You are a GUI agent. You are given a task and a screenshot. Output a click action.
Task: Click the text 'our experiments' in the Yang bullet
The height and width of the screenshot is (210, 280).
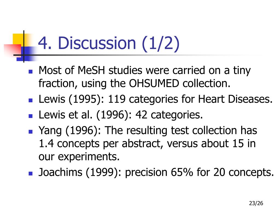click(79, 157)
